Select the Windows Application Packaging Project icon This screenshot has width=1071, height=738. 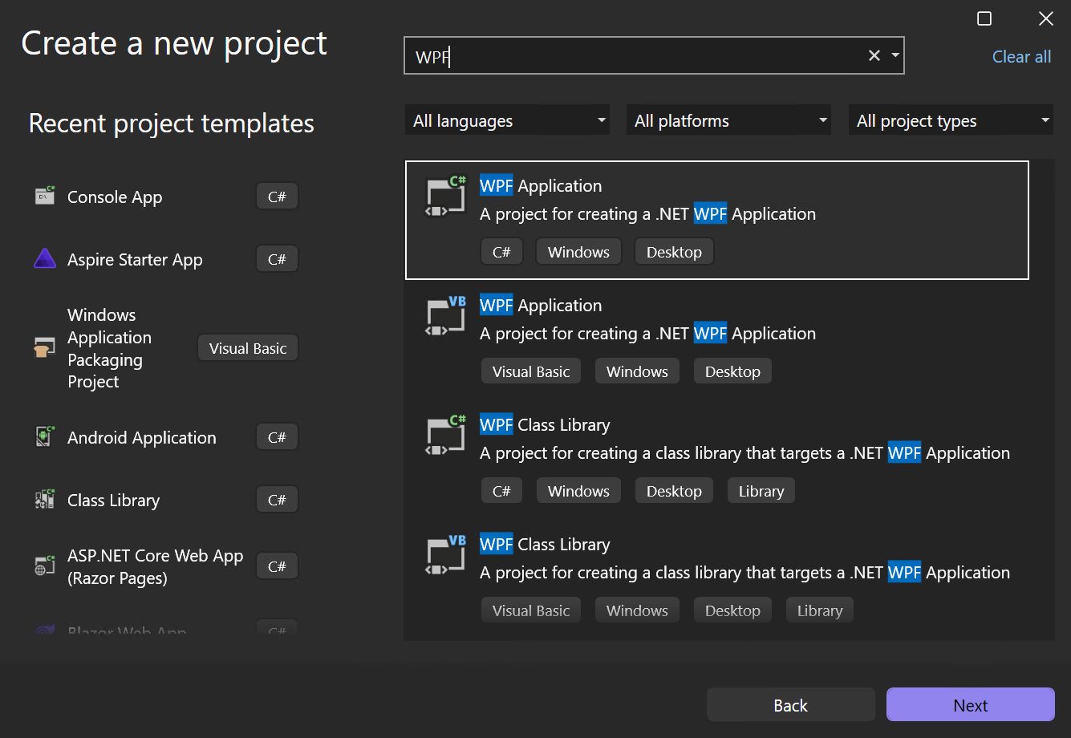coord(45,347)
